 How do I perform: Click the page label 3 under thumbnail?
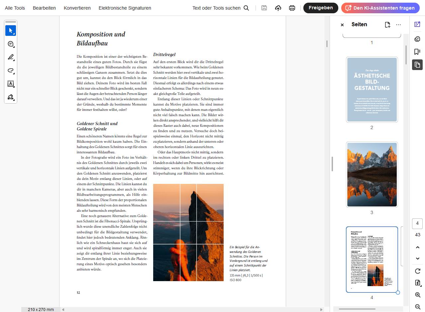372,212
